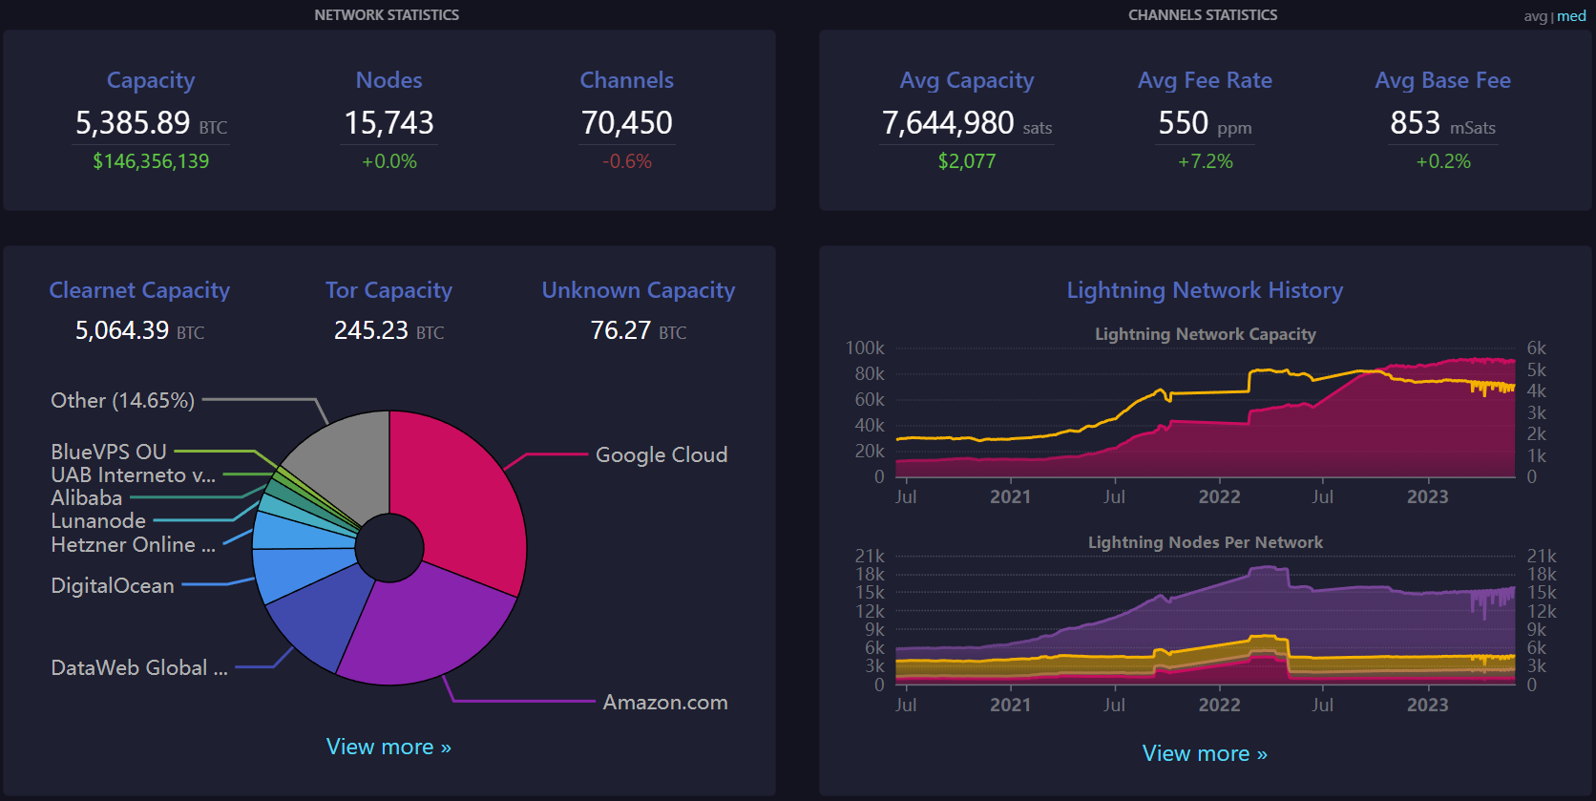Image resolution: width=1596 pixels, height=801 pixels.
Task: Select the indigo DataWeb Global pie slice
Action: [x=317, y=619]
